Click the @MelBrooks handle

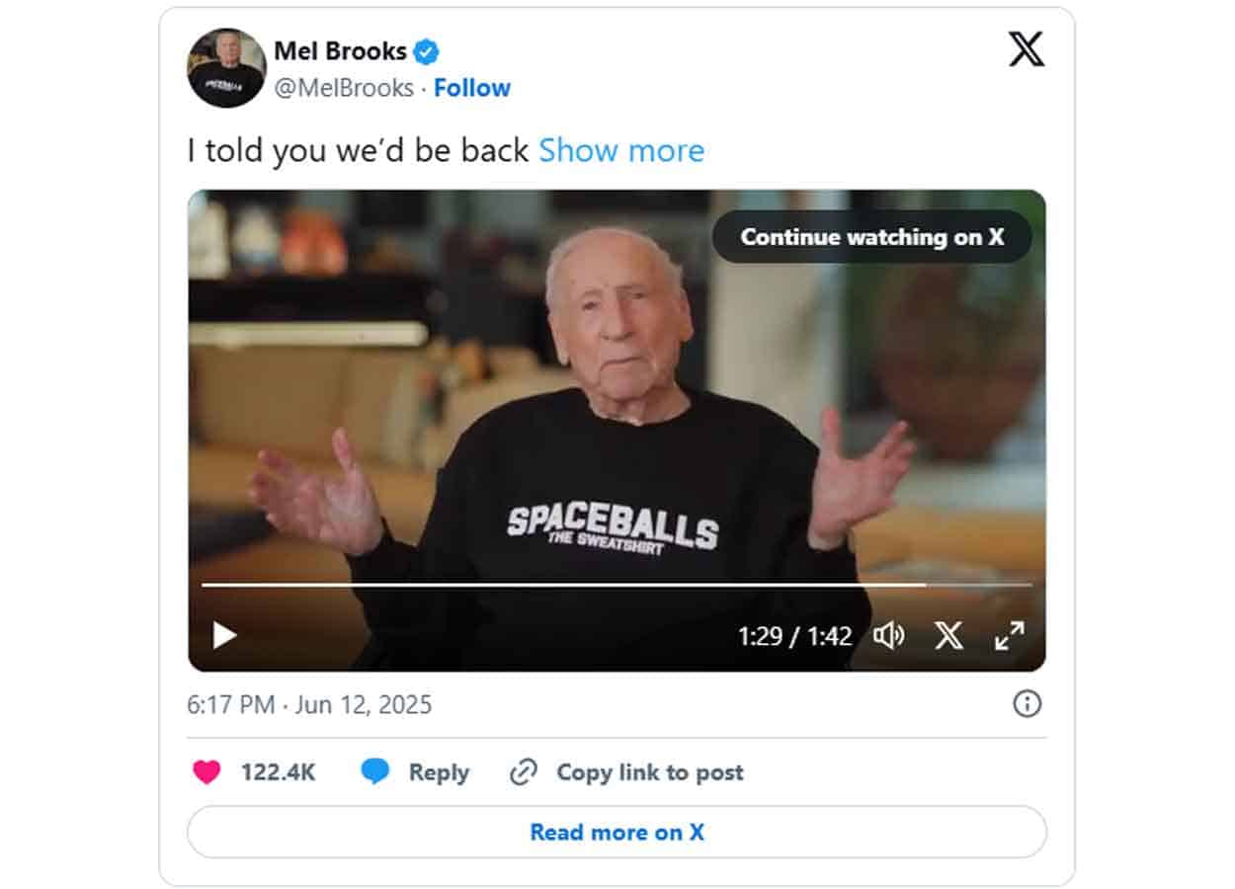pyautogui.click(x=344, y=88)
